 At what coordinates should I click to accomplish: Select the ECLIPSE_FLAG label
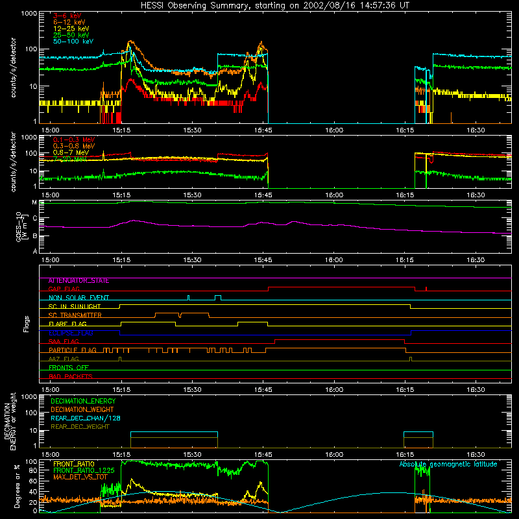click(71, 333)
